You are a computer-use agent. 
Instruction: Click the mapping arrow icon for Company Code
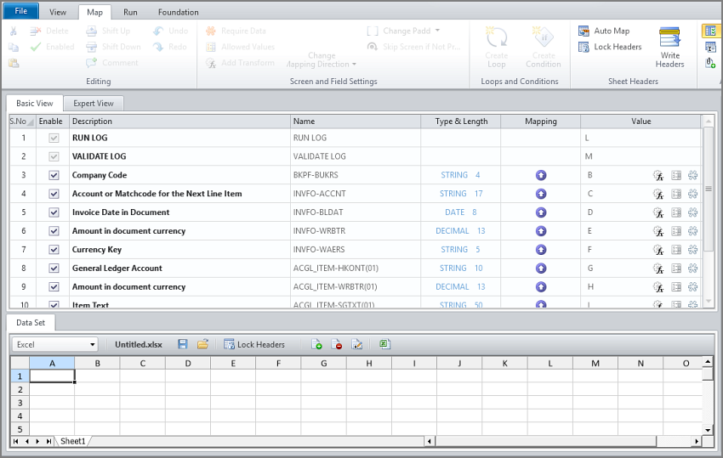click(541, 175)
